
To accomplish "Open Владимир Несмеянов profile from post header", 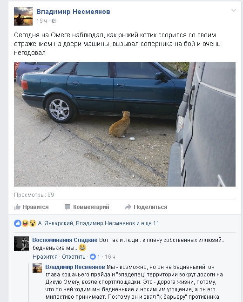I will click(73, 12).
